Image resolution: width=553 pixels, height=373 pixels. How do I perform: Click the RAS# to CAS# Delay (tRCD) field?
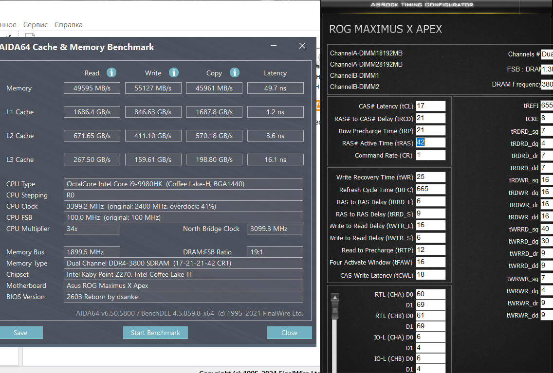[431, 118]
